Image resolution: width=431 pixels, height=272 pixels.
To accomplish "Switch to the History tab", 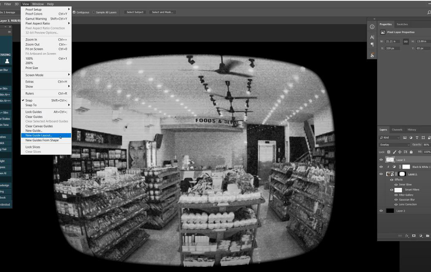I will [412, 130].
